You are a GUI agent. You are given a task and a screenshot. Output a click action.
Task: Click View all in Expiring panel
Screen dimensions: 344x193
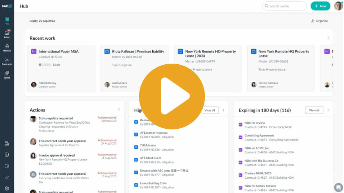point(314,110)
